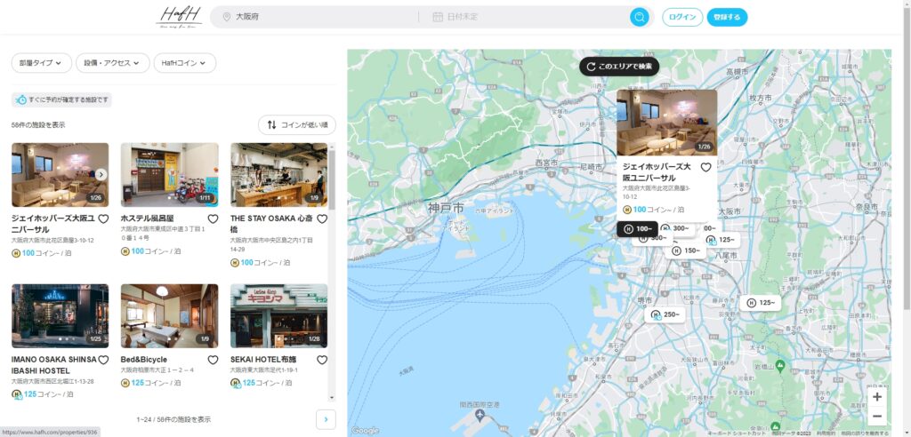Viewport: 911px width, 437px height.
Task: Click the coin icon under ホステル風呂屋
Action: [x=125, y=251]
